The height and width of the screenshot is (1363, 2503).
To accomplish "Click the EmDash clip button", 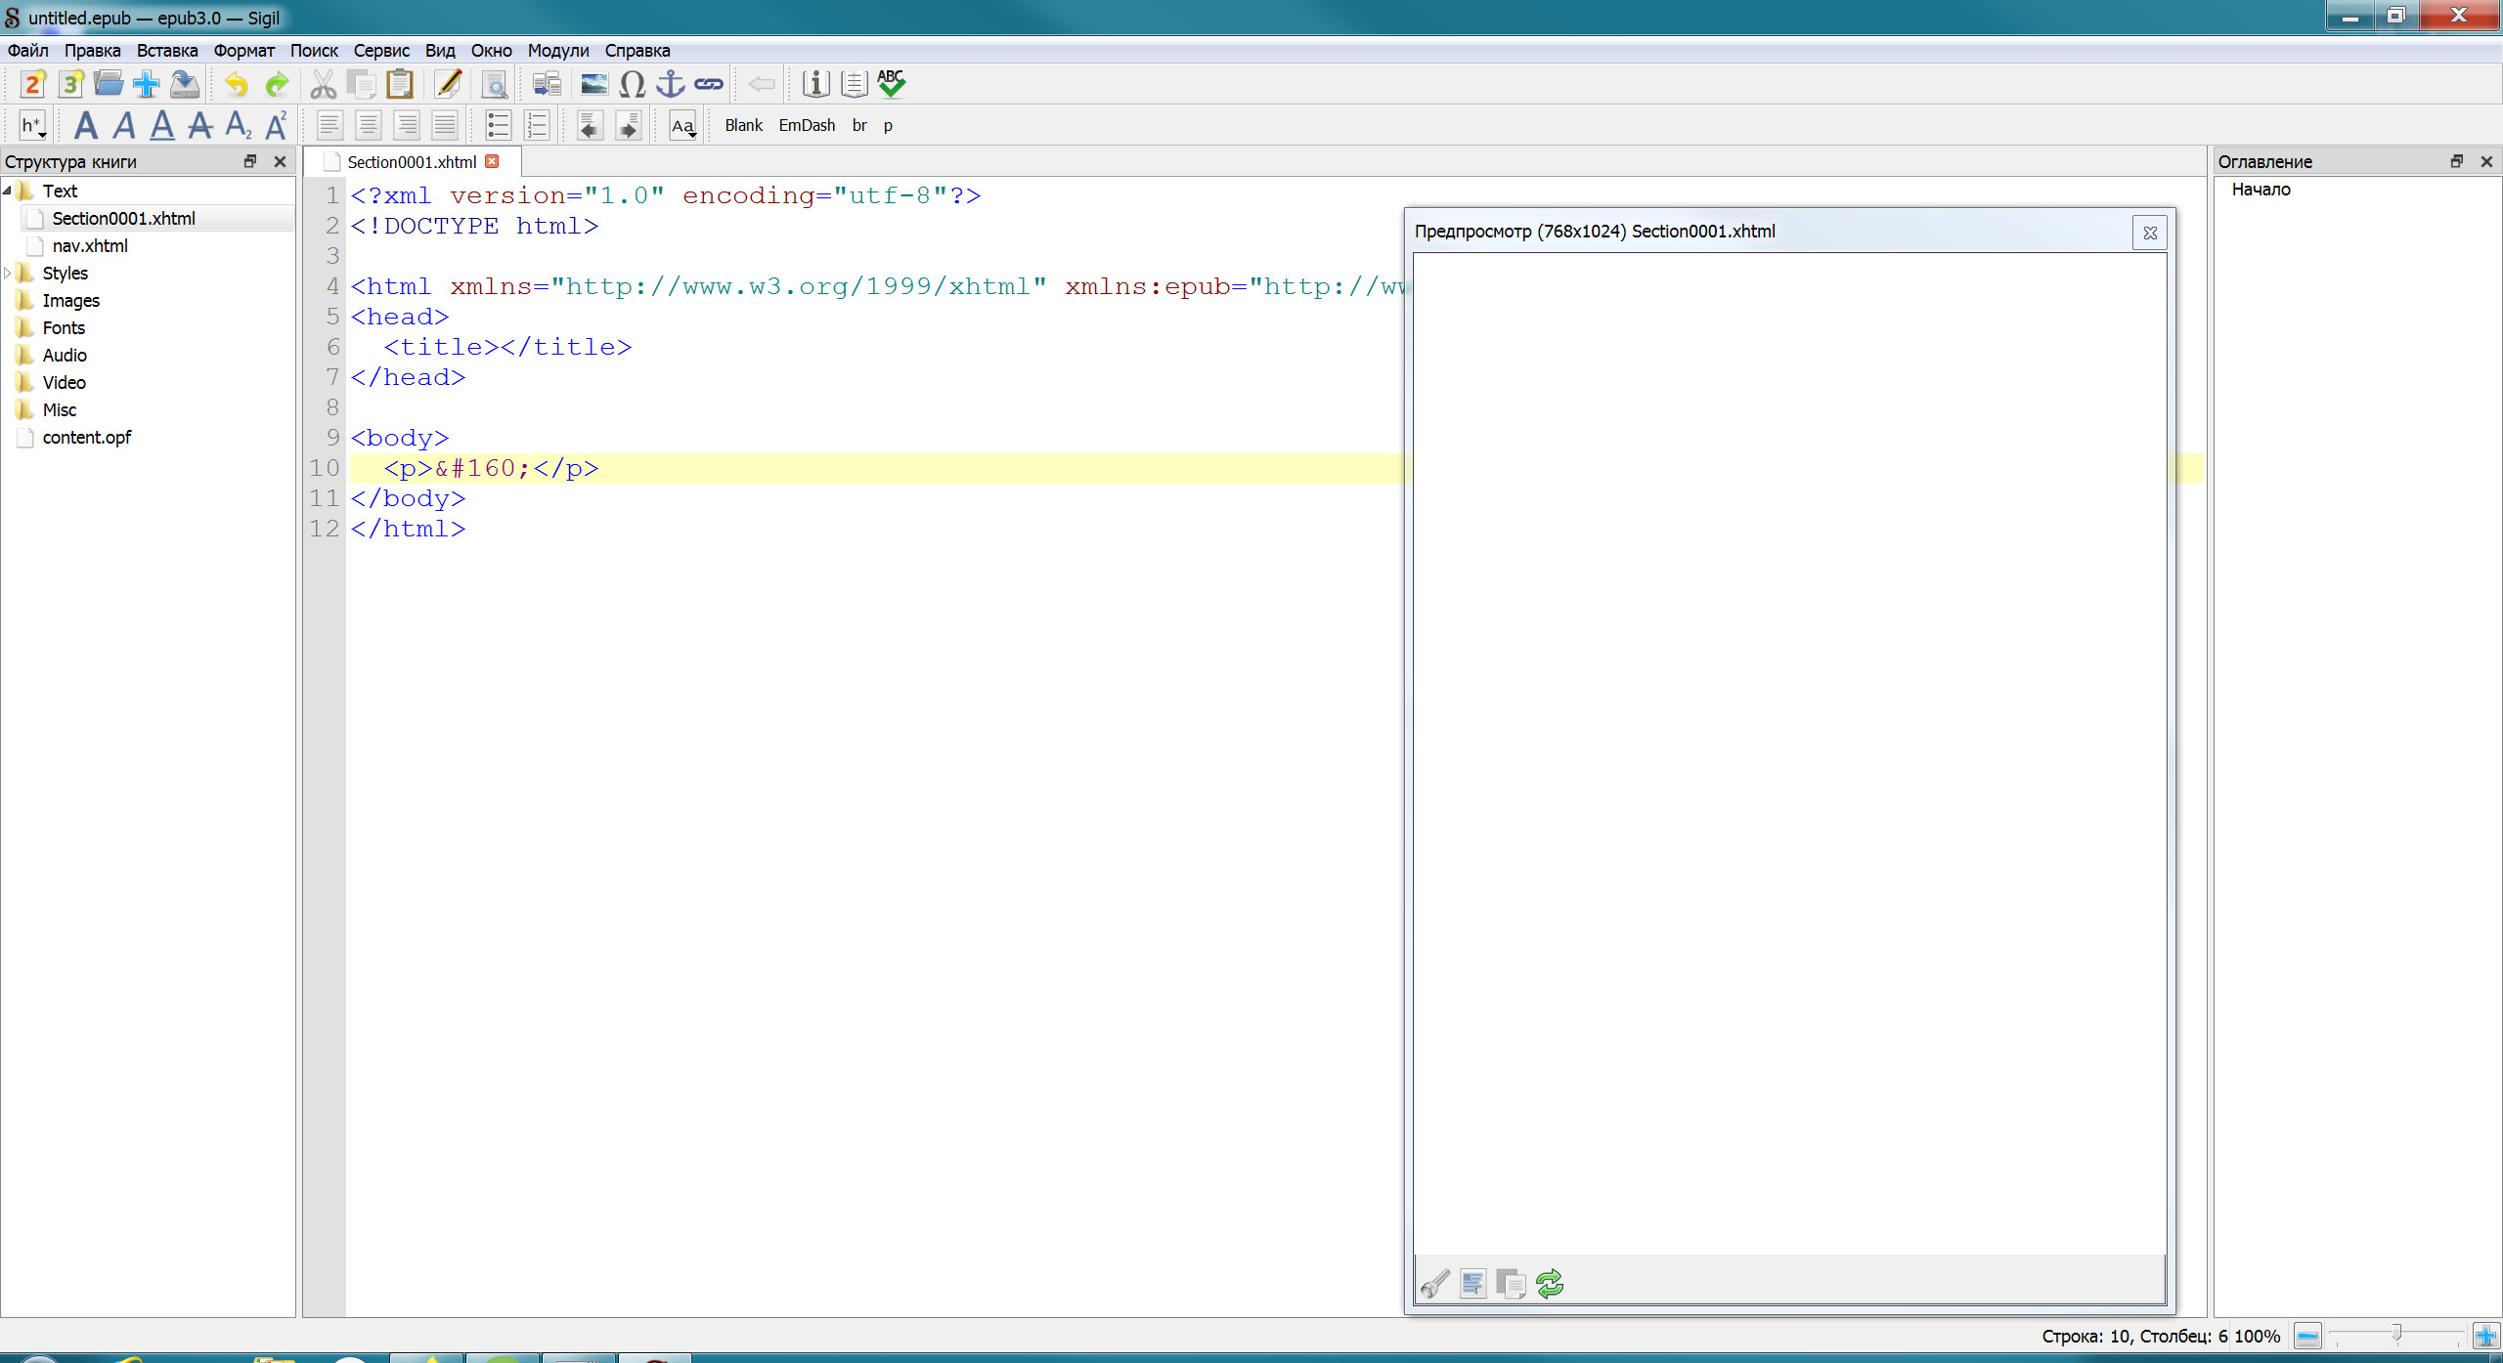I will pyautogui.click(x=807, y=126).
